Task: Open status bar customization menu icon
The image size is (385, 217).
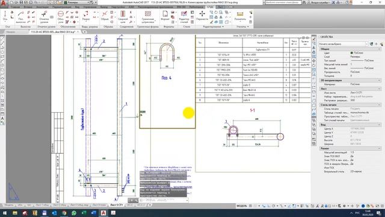Action: 383,206
